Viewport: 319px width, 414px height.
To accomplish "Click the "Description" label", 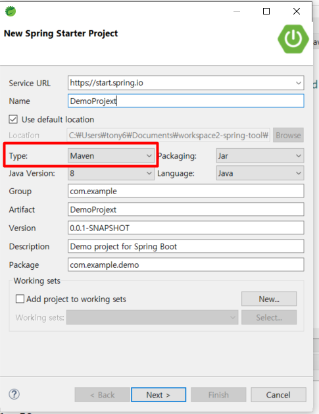I will tap(29, 247).
